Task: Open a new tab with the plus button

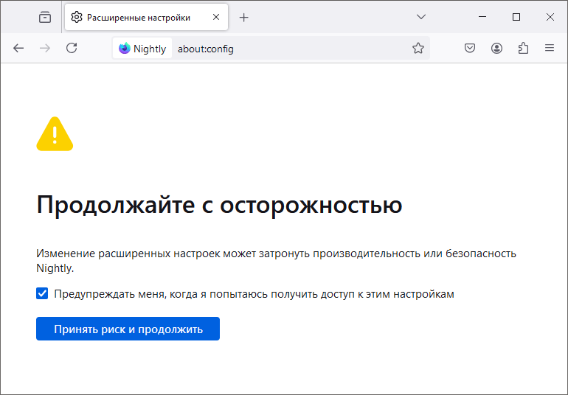Action: coord(244,17)
